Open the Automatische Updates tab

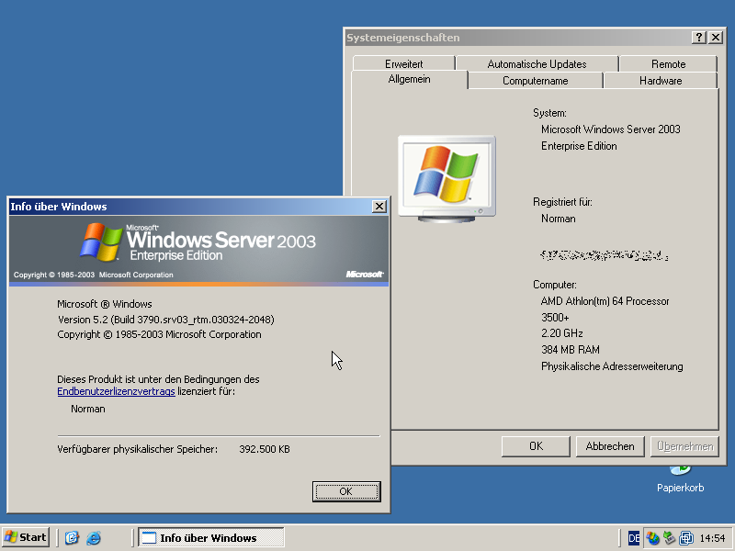(537, 64)
